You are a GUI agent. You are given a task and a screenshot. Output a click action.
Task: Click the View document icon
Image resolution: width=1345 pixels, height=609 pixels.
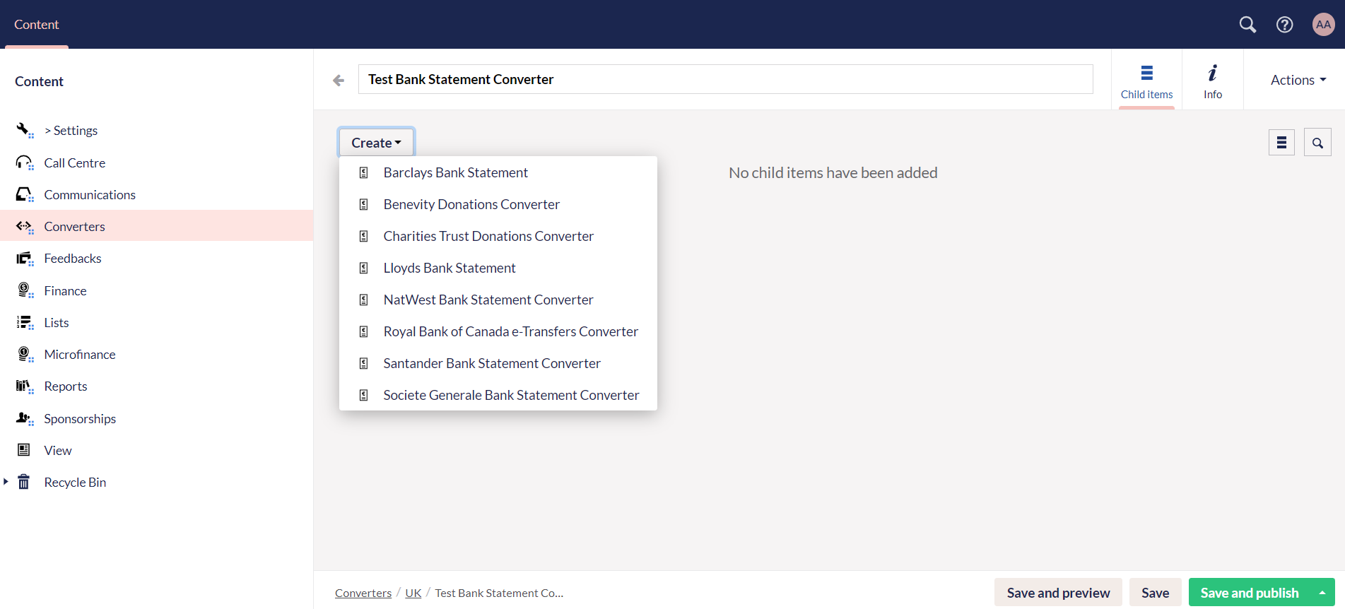(23, 450)
